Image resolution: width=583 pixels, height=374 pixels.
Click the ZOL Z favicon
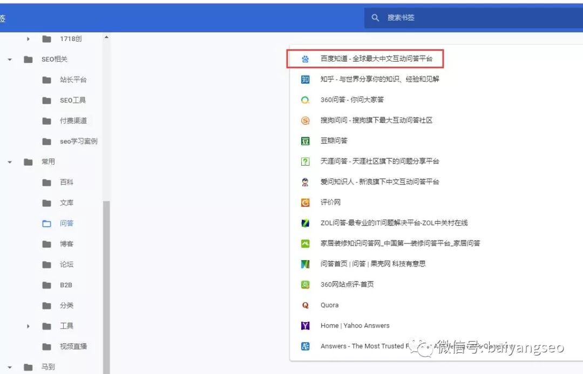(305, 223)
